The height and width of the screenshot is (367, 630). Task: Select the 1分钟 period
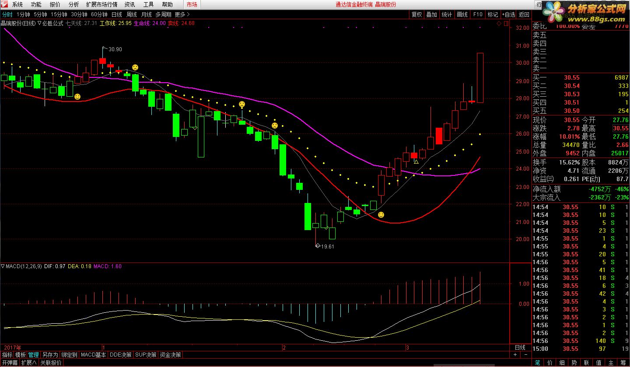(x=24, y=14)
